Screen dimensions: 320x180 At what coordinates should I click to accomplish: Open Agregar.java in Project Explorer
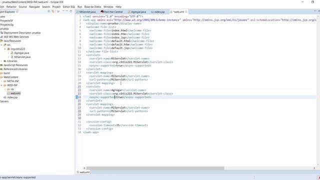[x=21, y=53]
